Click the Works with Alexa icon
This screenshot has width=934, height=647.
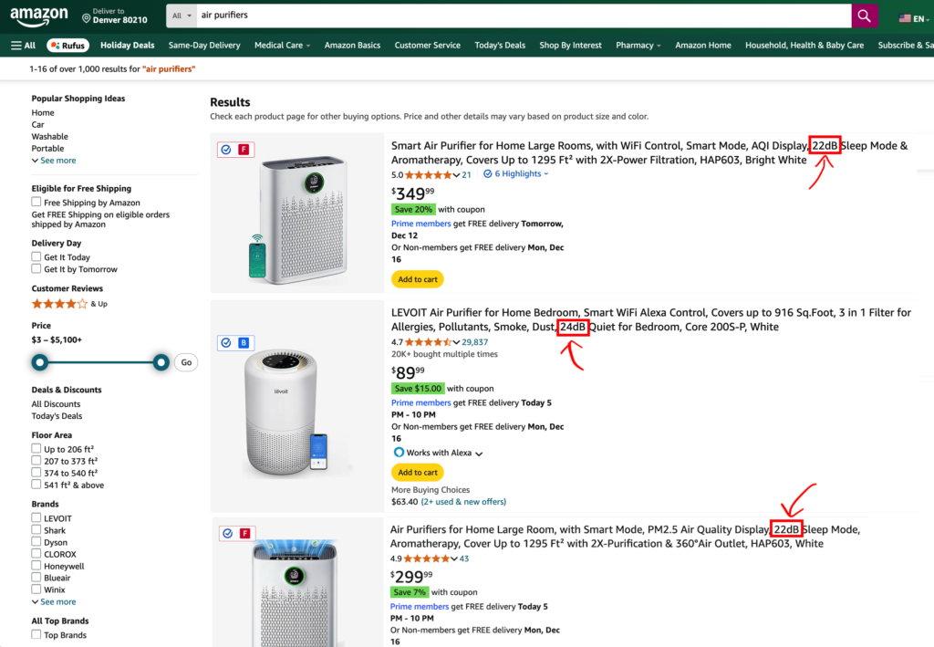(x=399, y=453)
